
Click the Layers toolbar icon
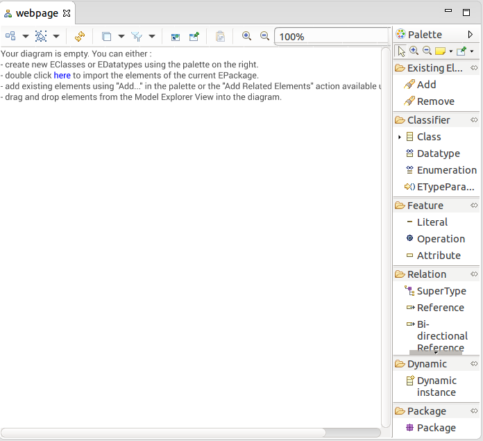107,36
